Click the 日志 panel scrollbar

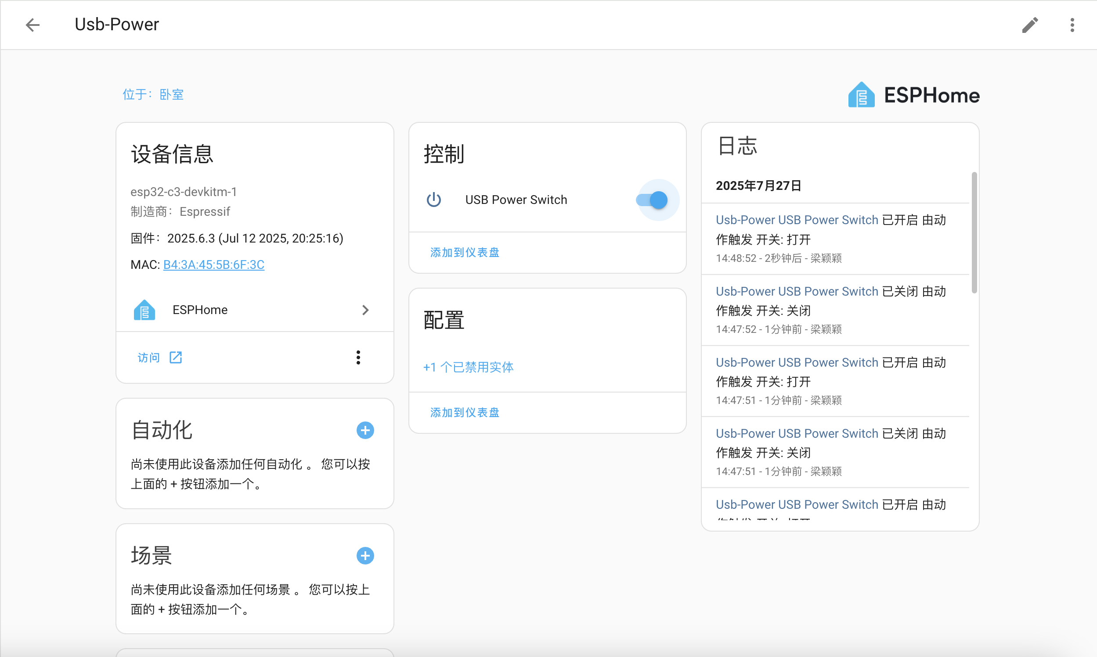point(974,233)
